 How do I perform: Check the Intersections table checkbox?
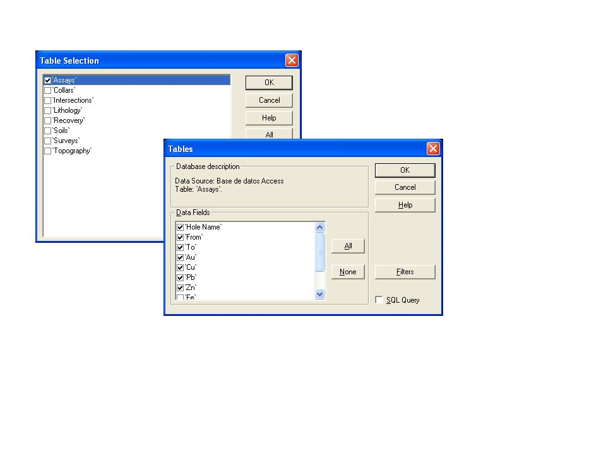[47, 100]
